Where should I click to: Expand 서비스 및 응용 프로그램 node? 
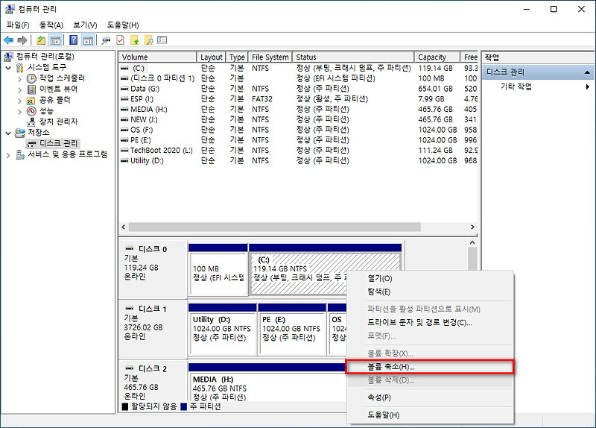pos(8,155)
